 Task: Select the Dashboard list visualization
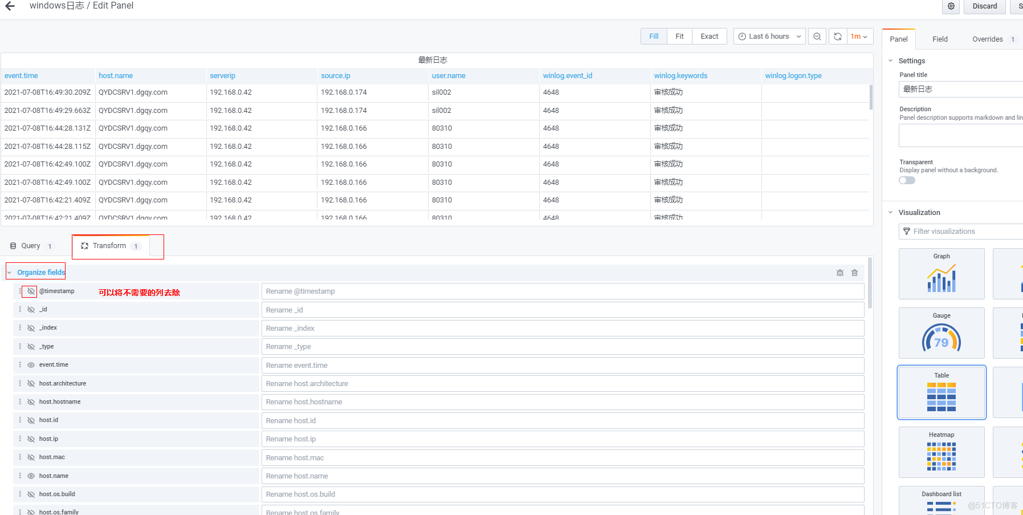[x=942, y=501]
